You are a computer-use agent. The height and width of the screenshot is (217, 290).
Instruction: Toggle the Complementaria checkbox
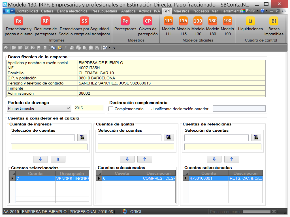(111, 109)
